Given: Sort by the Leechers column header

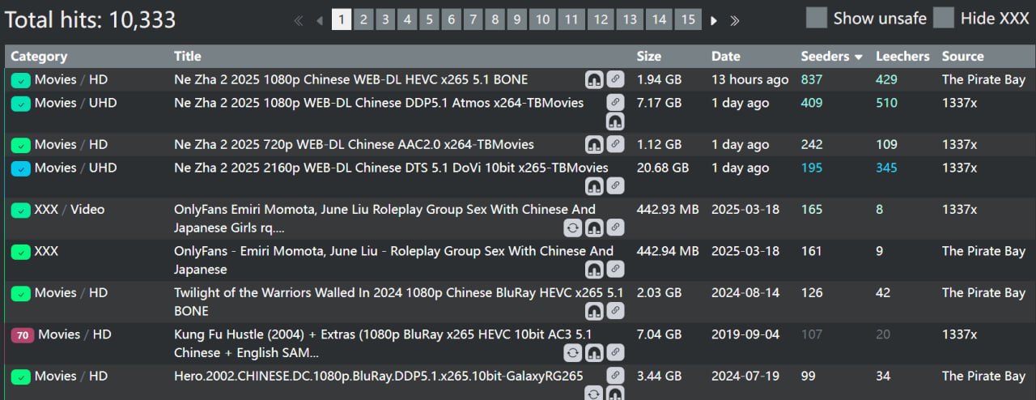Looking at the screenshot, I should pyautogui.click(x=902, y=56).
